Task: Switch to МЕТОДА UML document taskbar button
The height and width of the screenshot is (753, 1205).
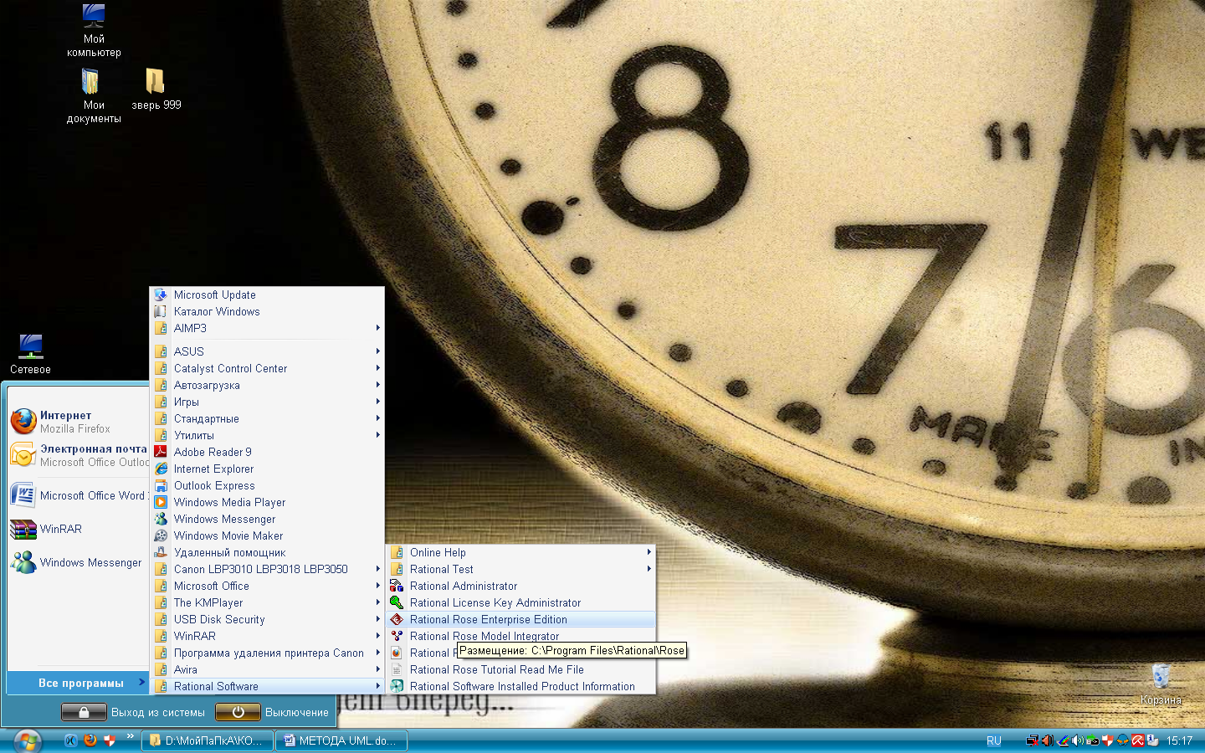Action: [x=341, y=740]
